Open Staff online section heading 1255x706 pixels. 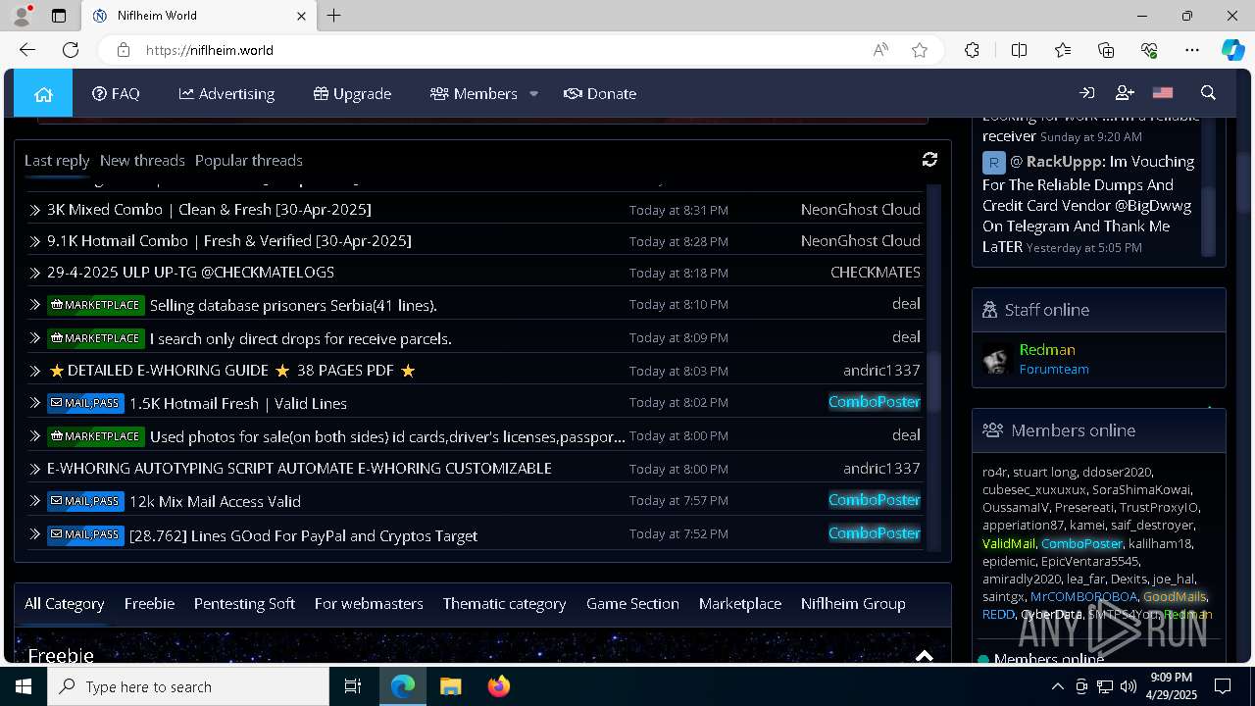click(1046, 309)
